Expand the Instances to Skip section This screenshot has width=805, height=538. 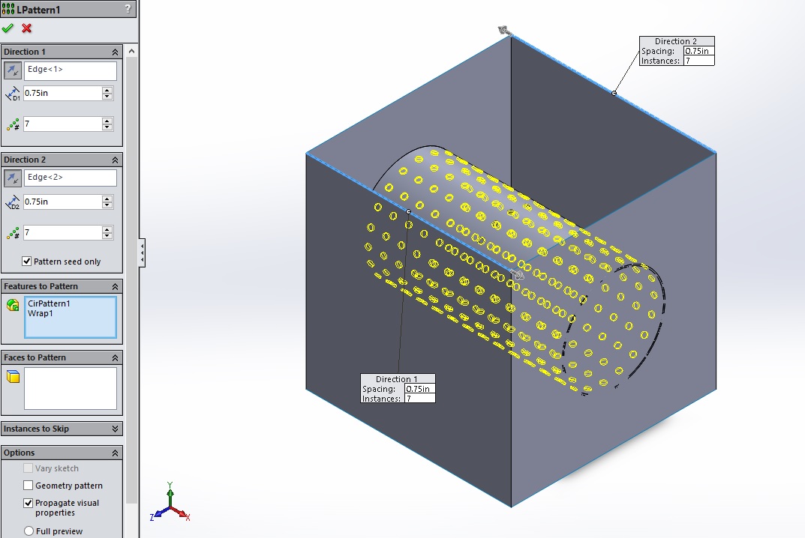(x=115, y=429)
